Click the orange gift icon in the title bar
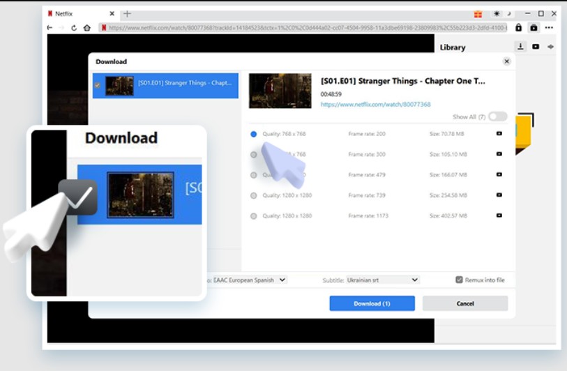The height and width of the screenshot is (371, 567). [478, 14]
